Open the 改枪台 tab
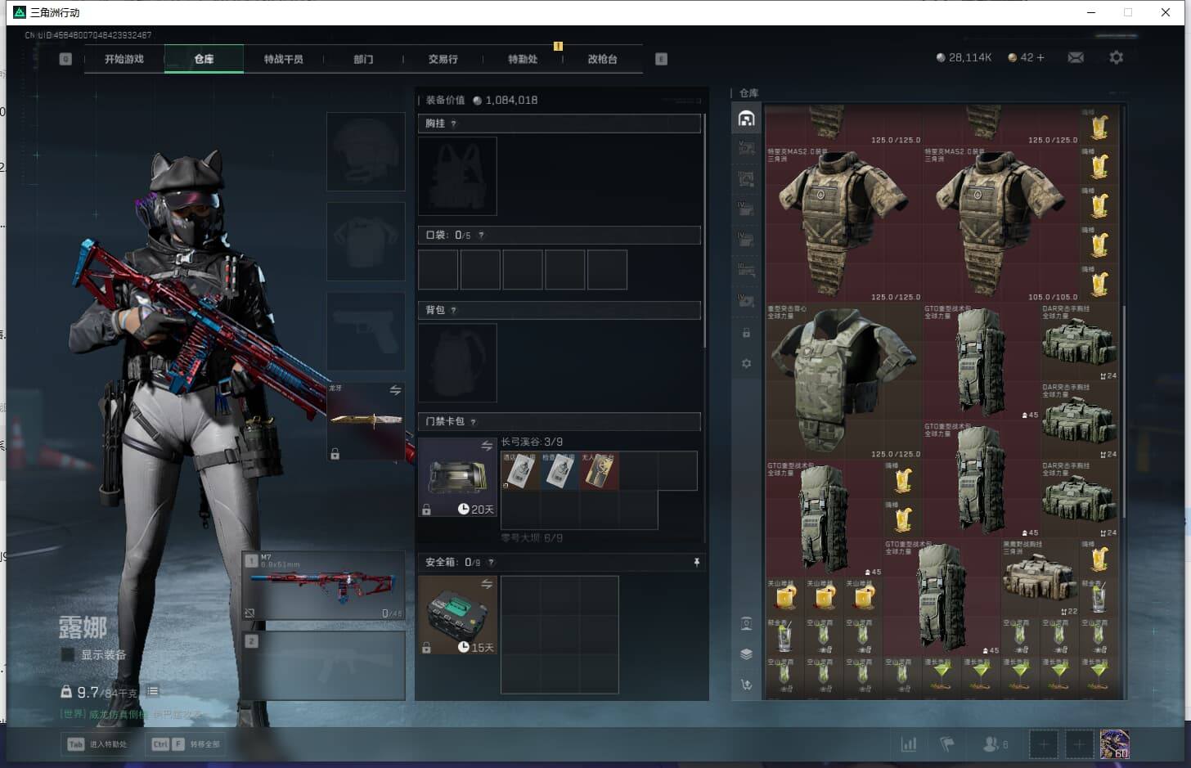The width and height of the screenshot is (1191, 768). [603, 59]
